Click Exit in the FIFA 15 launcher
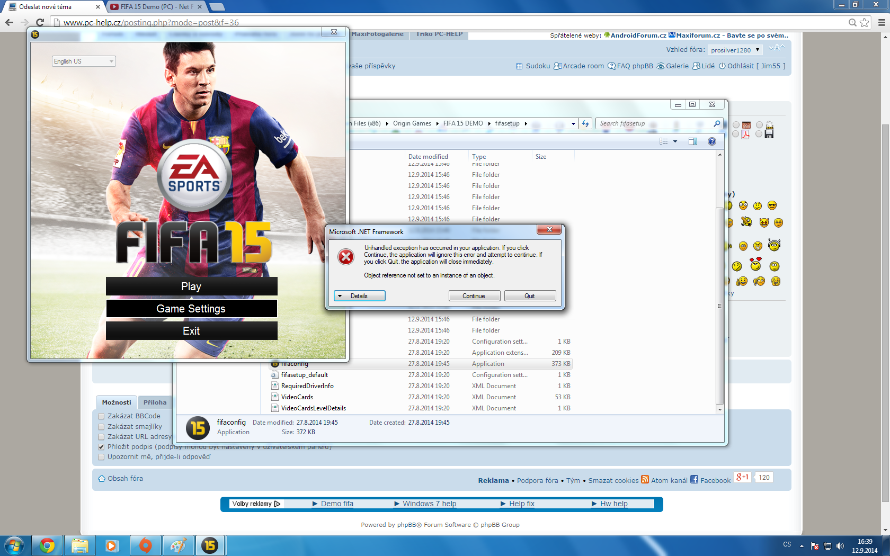The width and height of the screenshot is (890, 556). click(191, 331)
